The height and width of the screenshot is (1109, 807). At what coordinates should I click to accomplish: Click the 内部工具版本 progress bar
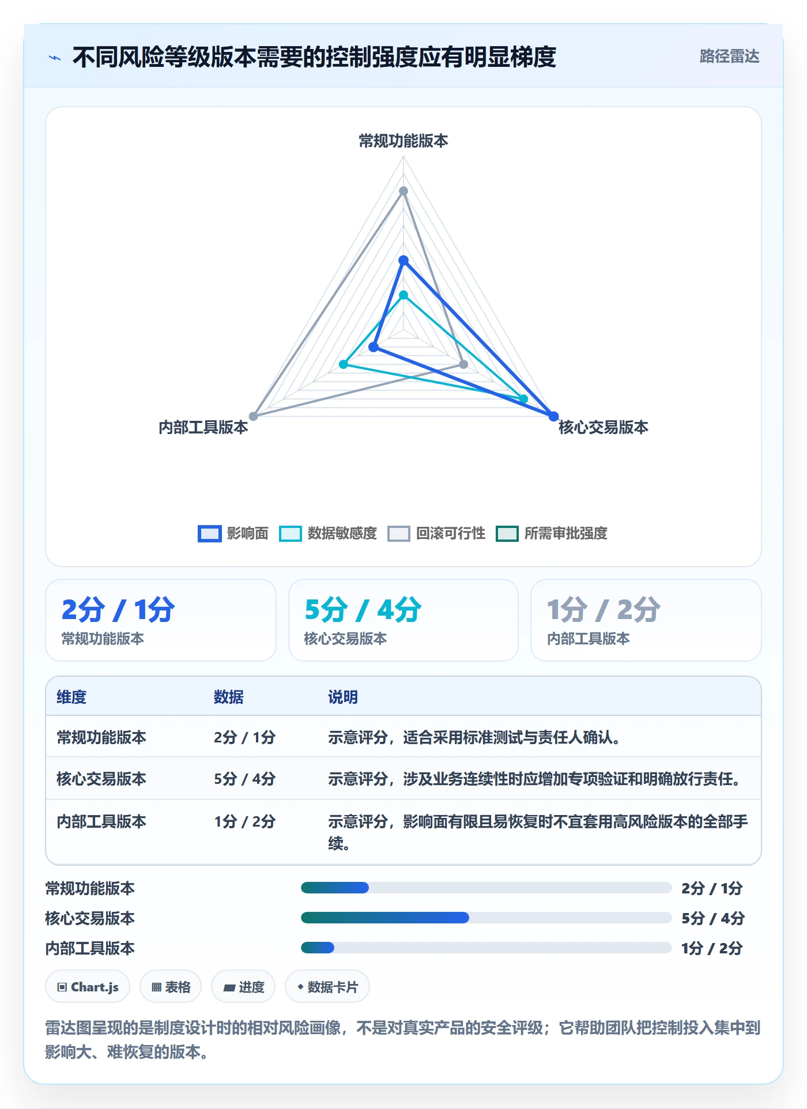[x=486, y=948]
